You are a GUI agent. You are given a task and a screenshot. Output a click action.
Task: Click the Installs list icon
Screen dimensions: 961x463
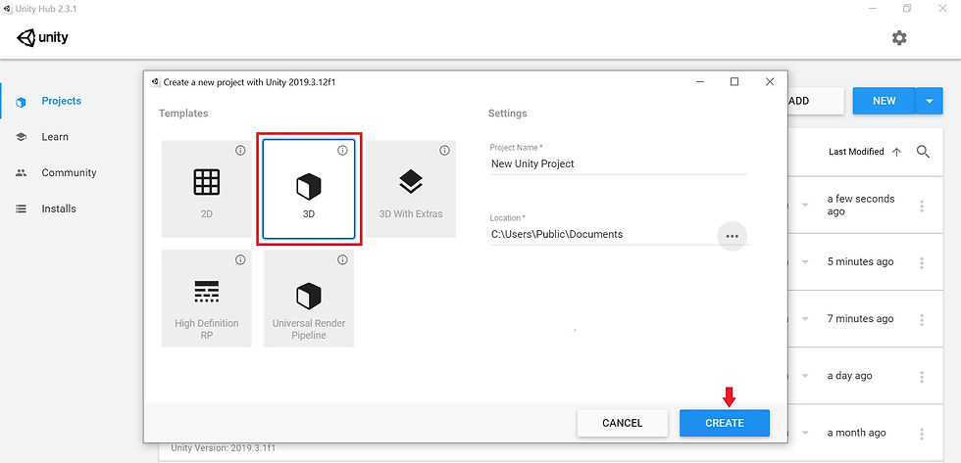click(x=21, y=208)
